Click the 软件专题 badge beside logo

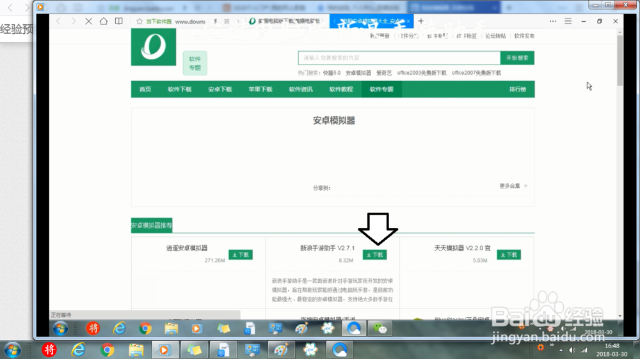[x=195, y=63]
